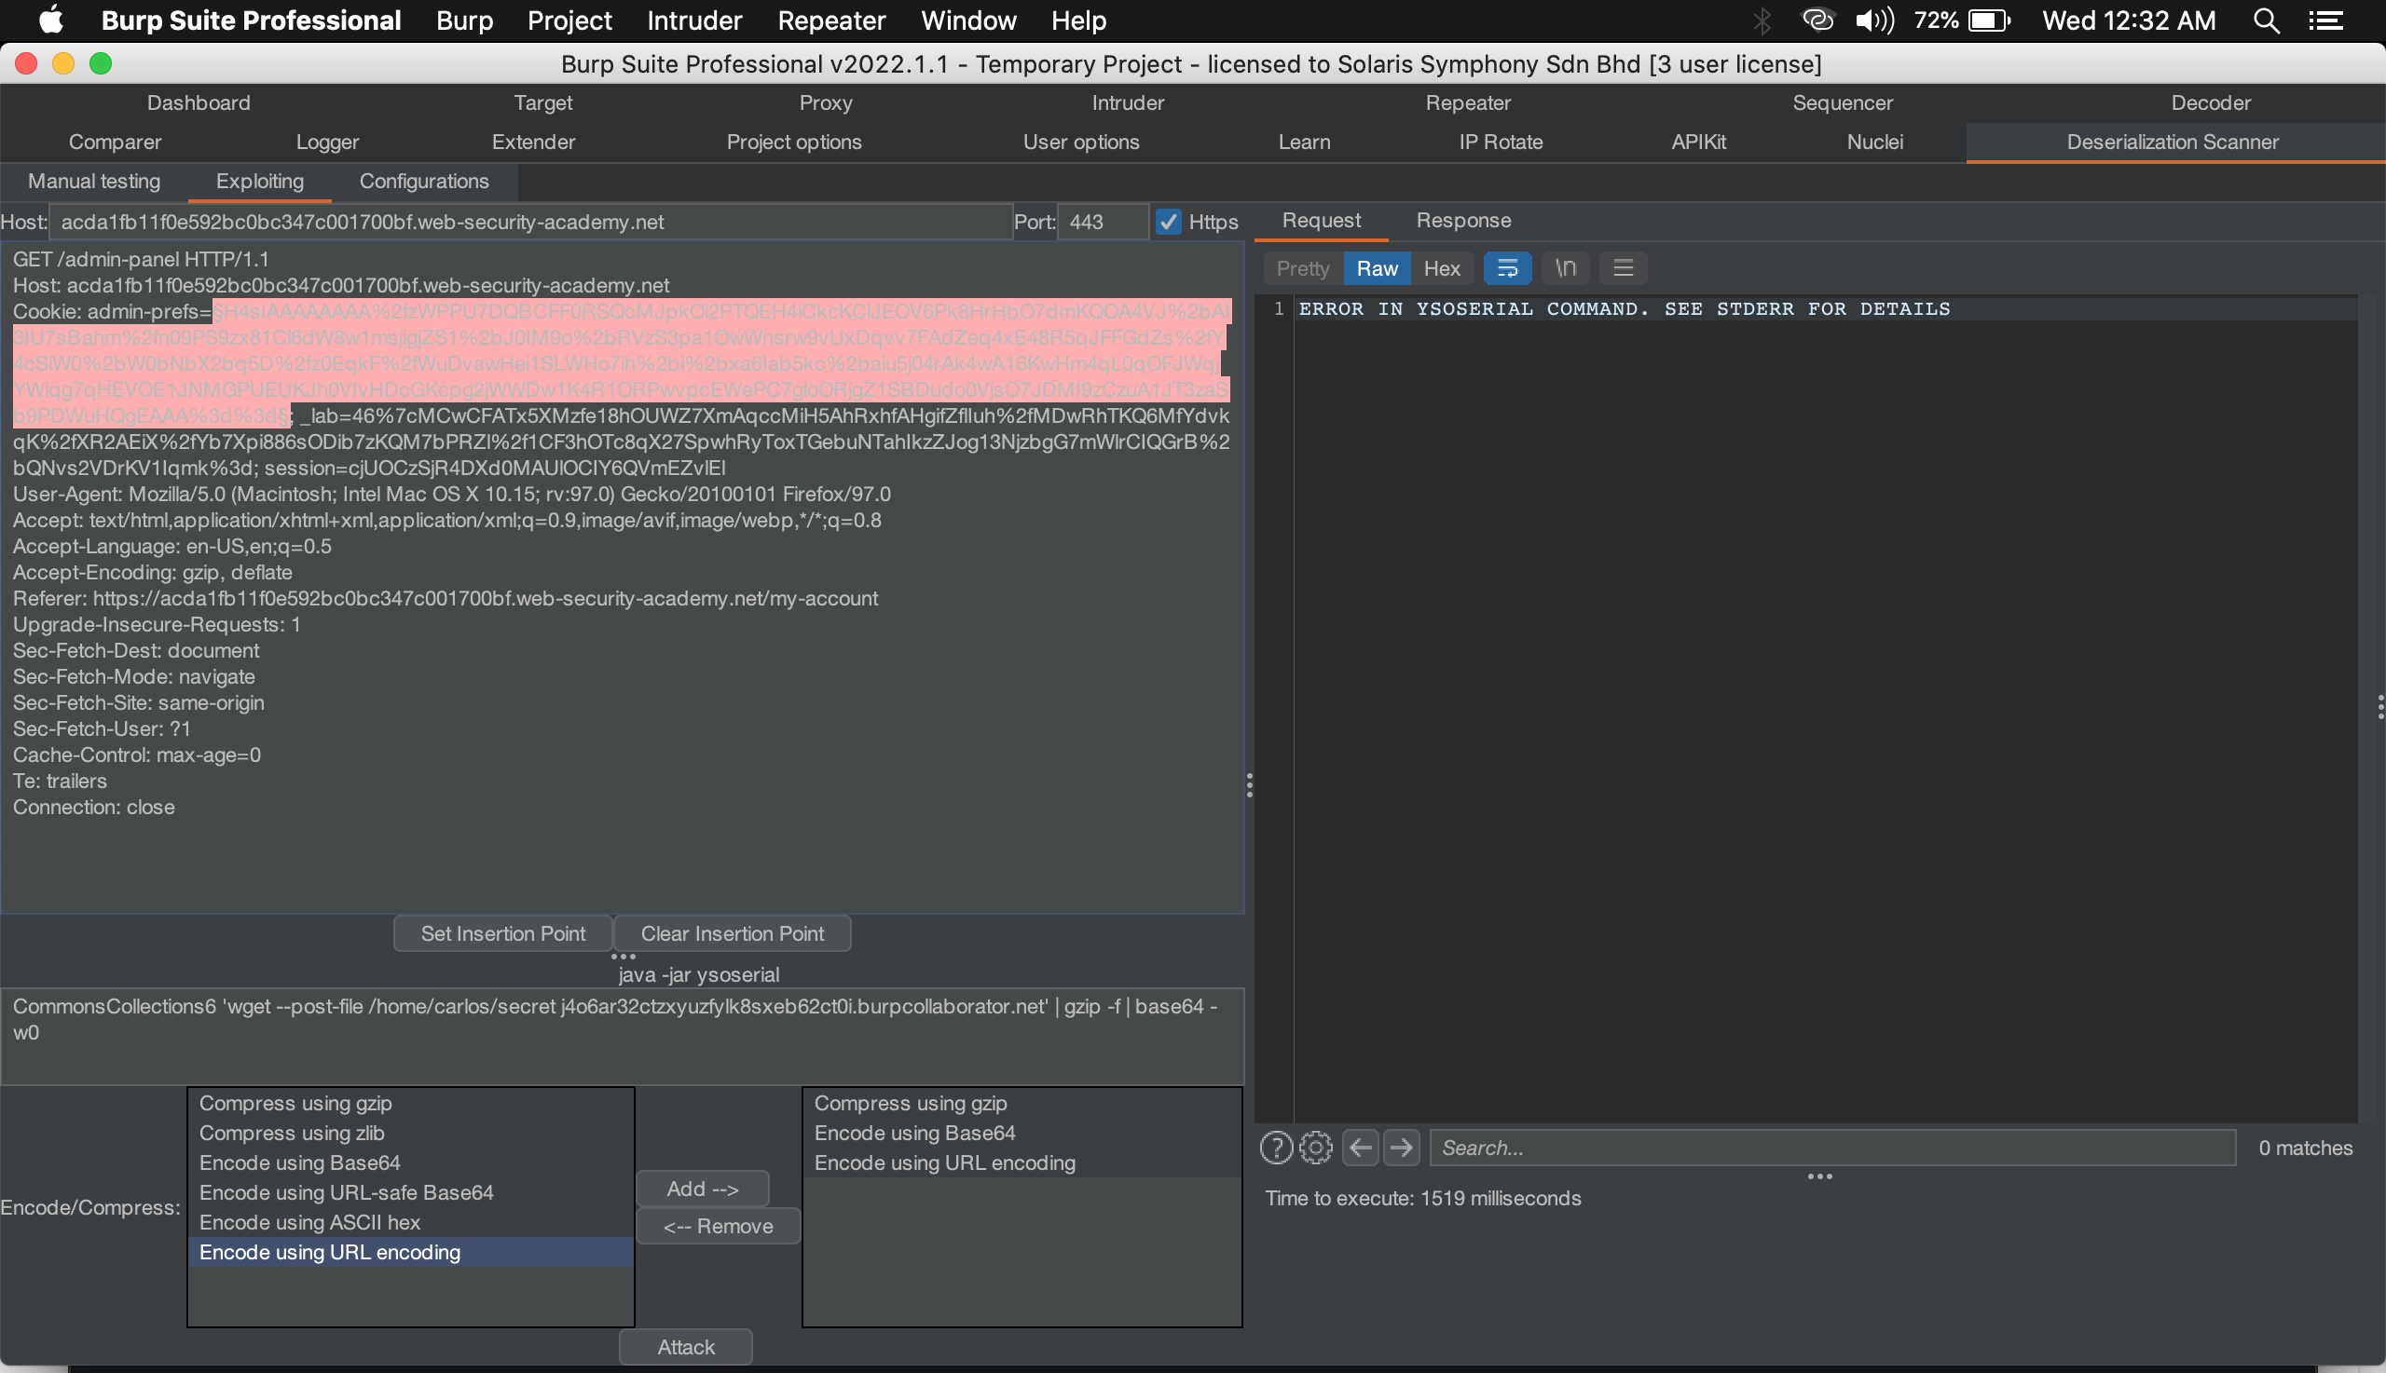The height and width of the screenshot is (1373, 2386).
Task: Open the Burp menu in menu bar
Action: click(x=464, y=20)
